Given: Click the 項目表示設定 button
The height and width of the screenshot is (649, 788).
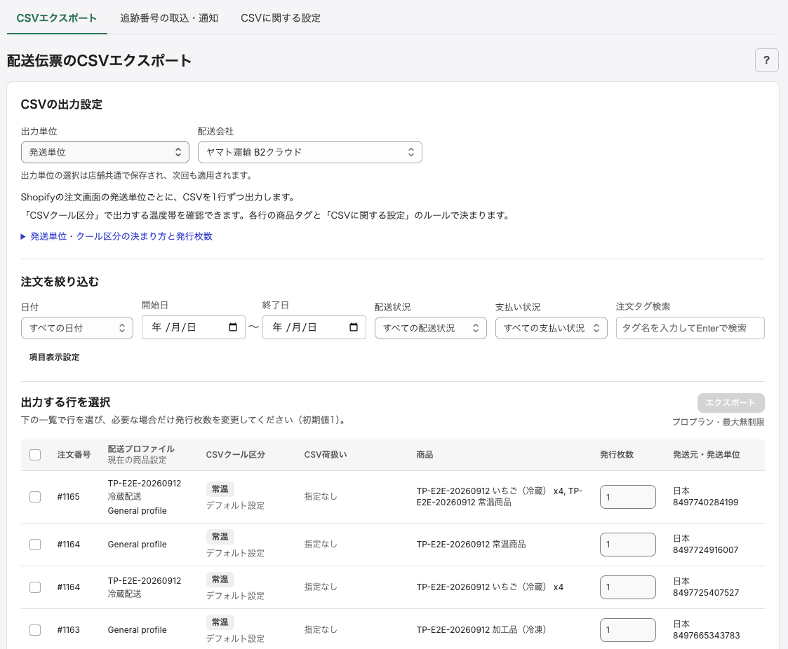Looking at the screenshot, I should tap(54, 357).
